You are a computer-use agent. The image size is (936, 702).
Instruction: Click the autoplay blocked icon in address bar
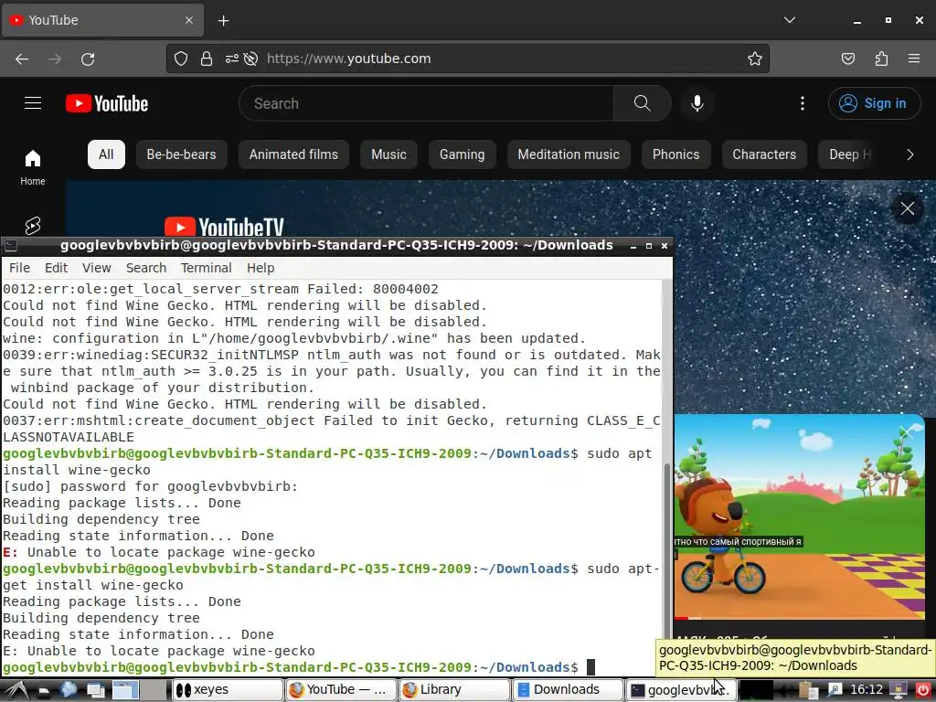pyautogui.click(x=251, y=58)
